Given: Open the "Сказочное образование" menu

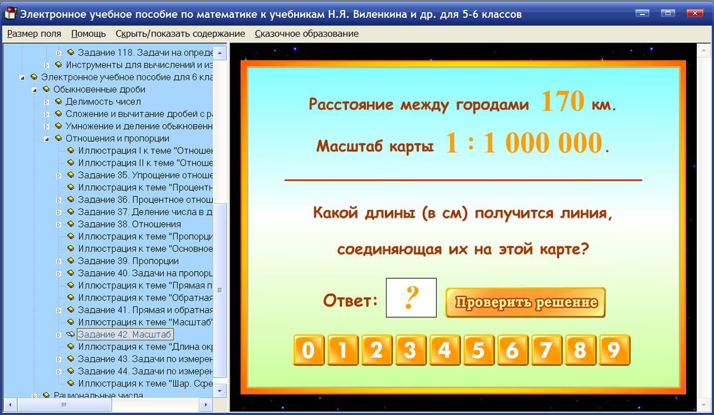Looking at the screenshot, I should pos(306,33).
